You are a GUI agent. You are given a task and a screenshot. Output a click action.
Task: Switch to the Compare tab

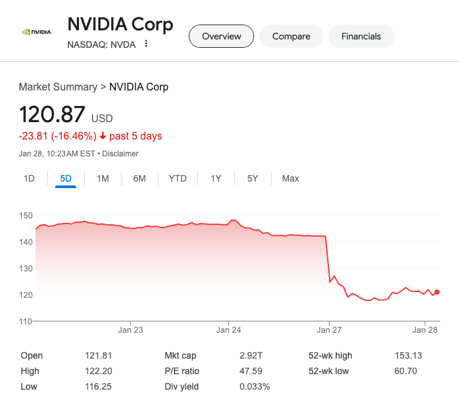(291, 36)
